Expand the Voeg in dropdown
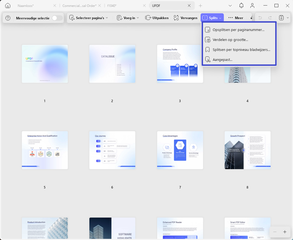Viewport: 293px width, 240px height. coord(128,18)
